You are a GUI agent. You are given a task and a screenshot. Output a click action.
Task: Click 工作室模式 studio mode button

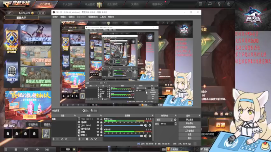(x=190, y=131)
